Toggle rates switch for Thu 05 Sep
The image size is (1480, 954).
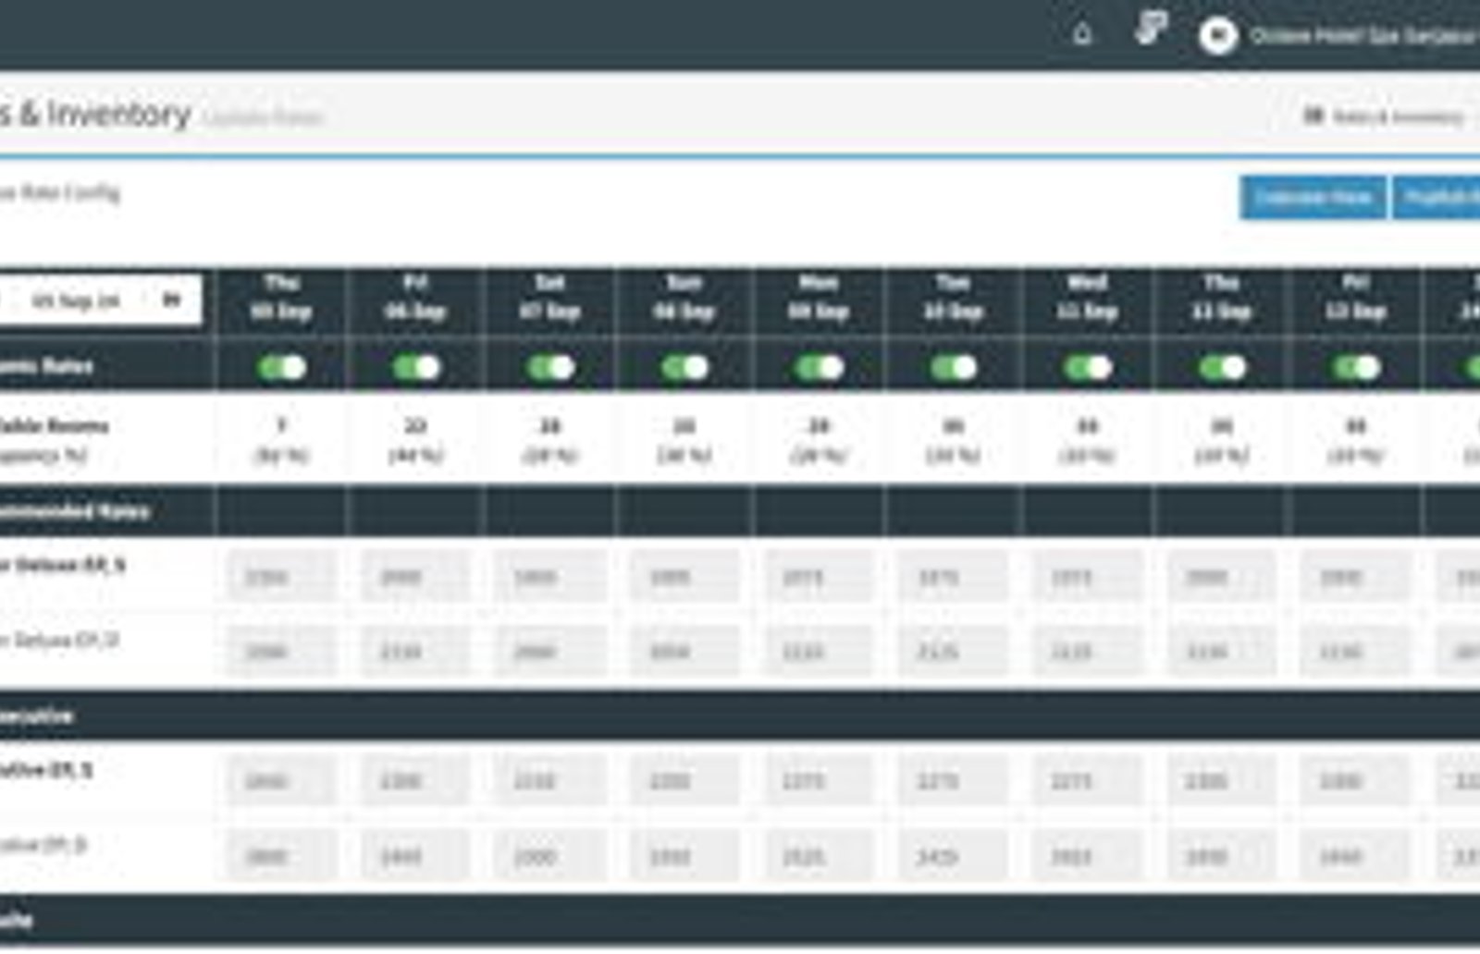(x=282, y=367)
